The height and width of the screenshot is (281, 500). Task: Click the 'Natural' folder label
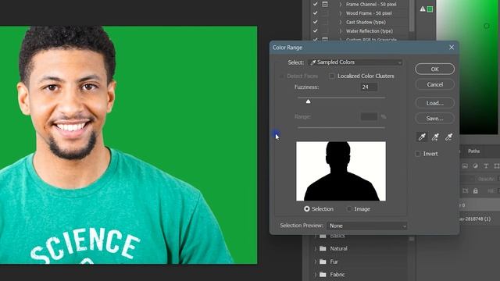pos(338,248)
